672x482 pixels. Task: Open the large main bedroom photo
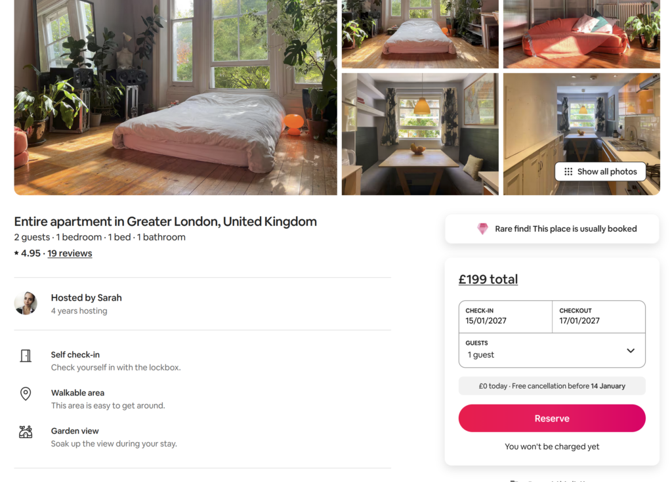(176, 97)
